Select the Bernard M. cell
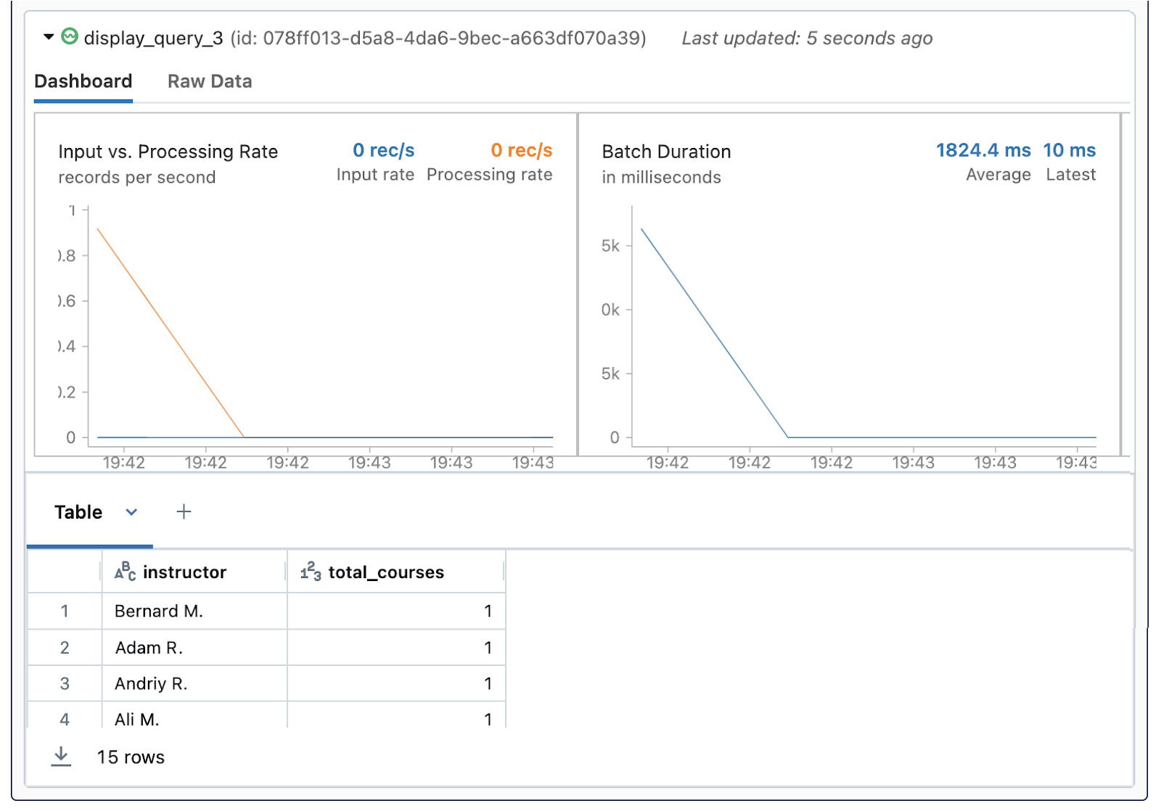Viewport: 1161px width, 811px height. pos(194,611)
